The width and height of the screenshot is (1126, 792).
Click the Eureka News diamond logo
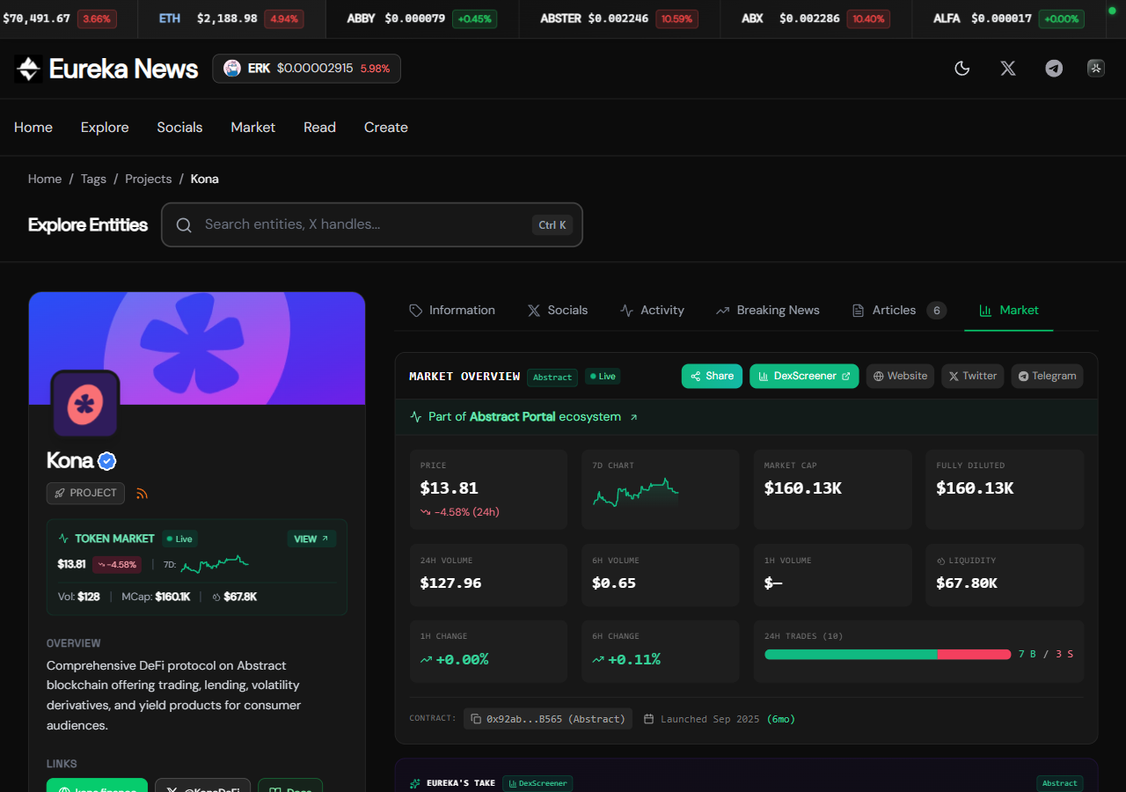click(x=28, y=68)
